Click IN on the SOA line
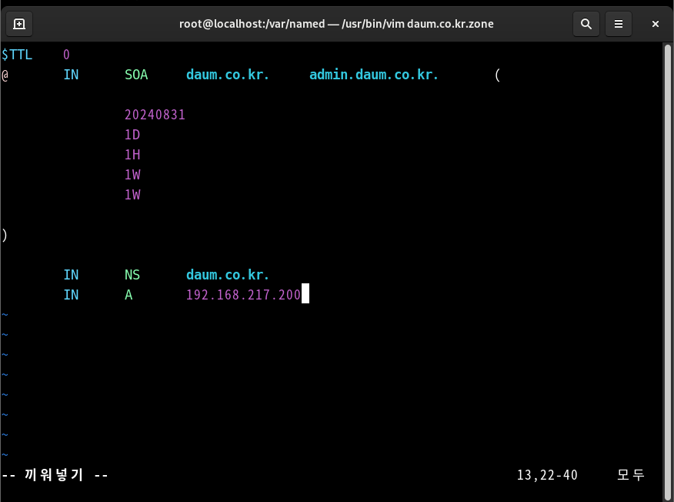 point(71,75)
